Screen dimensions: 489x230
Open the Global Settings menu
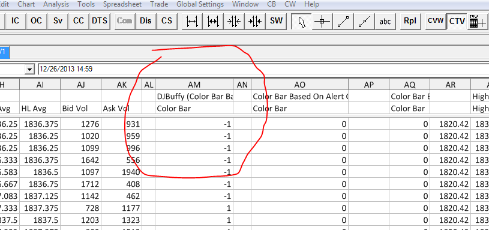tap(200, 4)
